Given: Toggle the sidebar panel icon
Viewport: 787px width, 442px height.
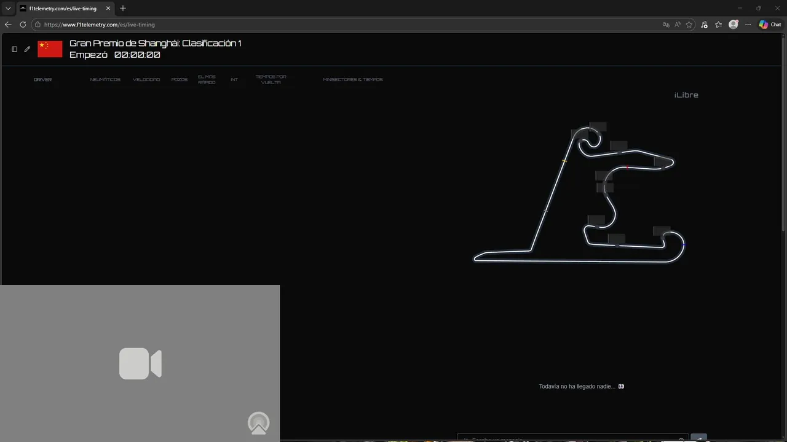Looking at the screenshot, I should click(x=14, y=49).
